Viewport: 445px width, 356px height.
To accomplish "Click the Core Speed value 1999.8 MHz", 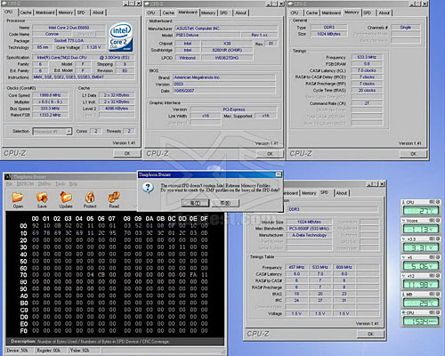I will (x=50, y=95).
